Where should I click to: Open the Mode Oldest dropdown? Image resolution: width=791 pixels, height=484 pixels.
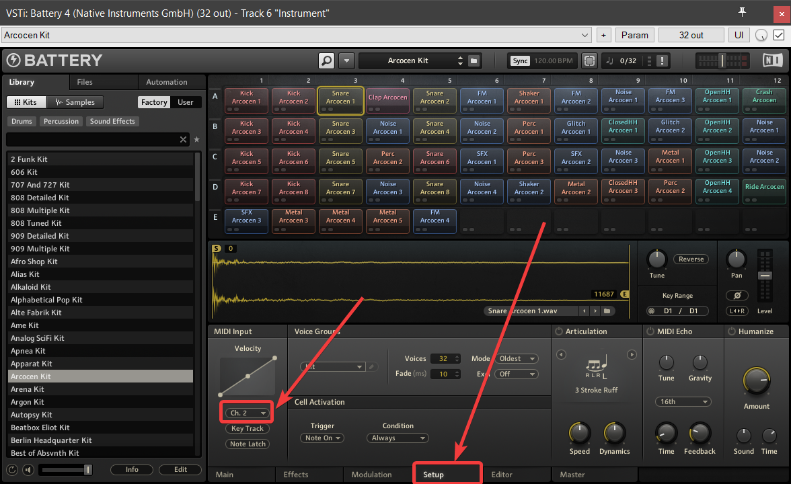point(517,358)
